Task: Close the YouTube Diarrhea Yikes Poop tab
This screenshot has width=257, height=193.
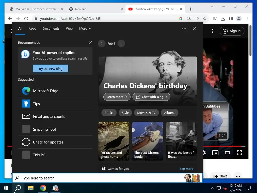Action: tap(181, 9)
